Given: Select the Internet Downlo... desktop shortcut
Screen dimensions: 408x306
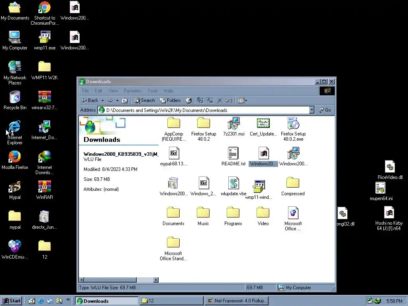Looking at the screenshot, I should point(45,163).
